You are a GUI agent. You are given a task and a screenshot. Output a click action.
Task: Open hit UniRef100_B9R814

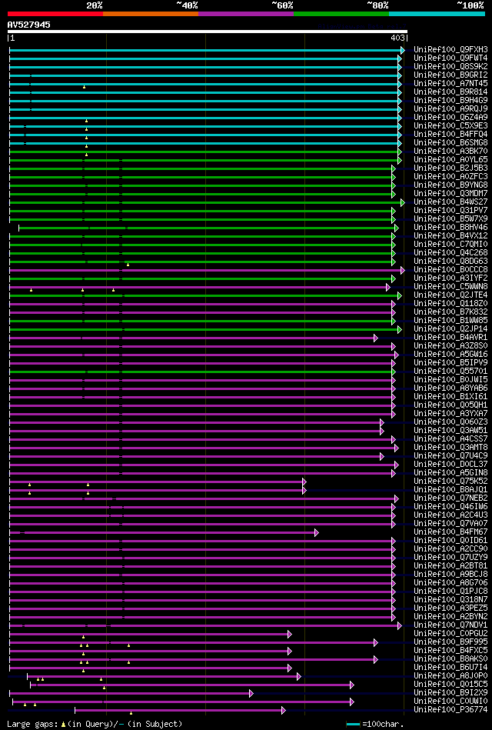[450, 92]
